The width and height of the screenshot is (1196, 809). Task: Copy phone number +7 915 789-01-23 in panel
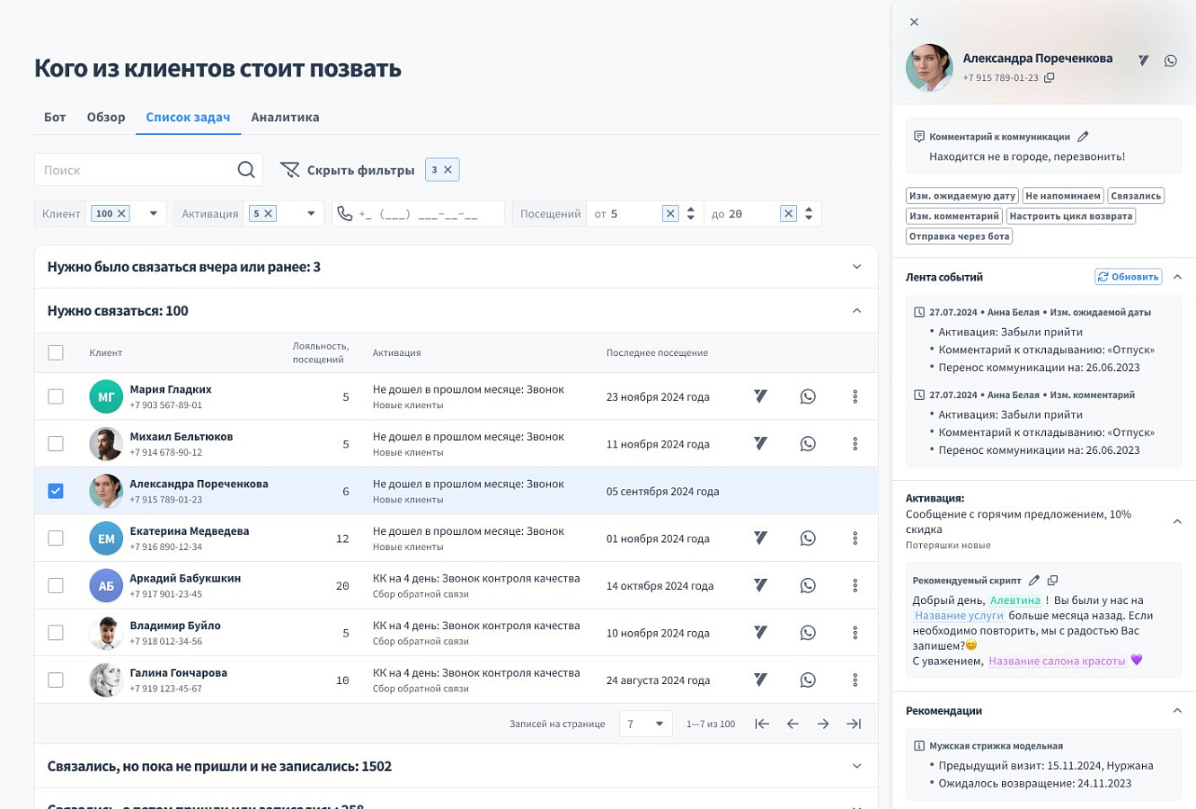click(1050, 78)
